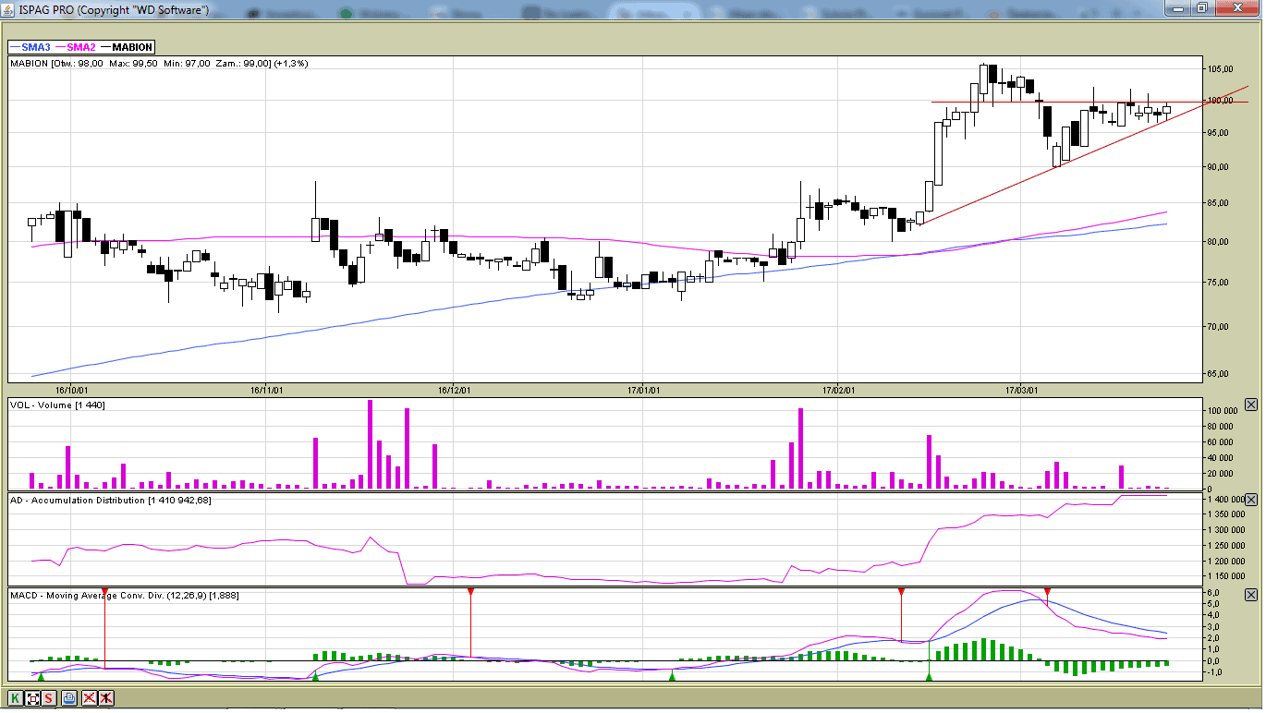The height and width of the screenshot is (713, 1266).
Task: Click the red S button in bottom toolbar
Action: pyautogui.click(x=48, y=698)
